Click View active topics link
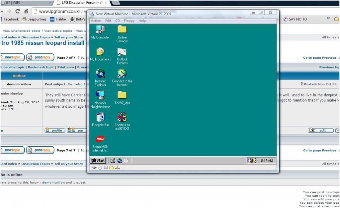This screenshot has width=340, height=208. click(x=58, y=31)
